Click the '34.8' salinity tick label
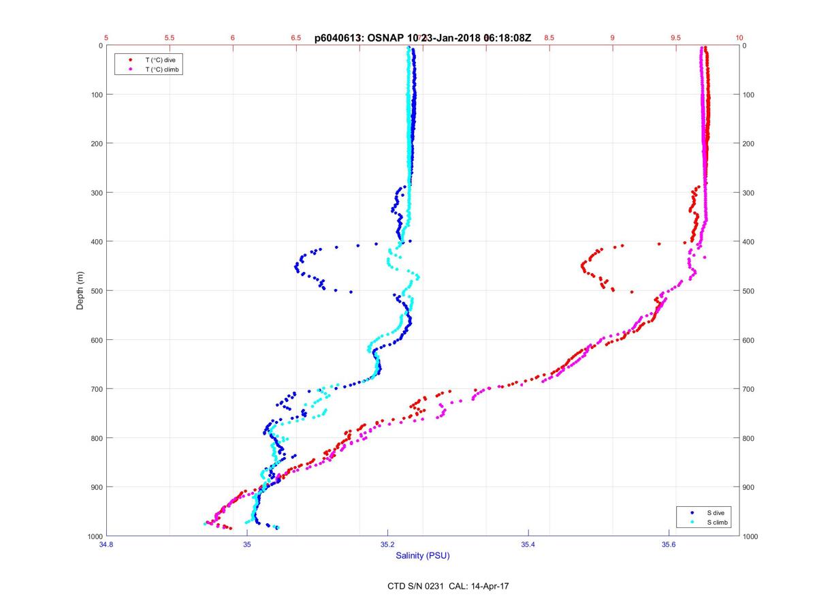 point(106,544)
